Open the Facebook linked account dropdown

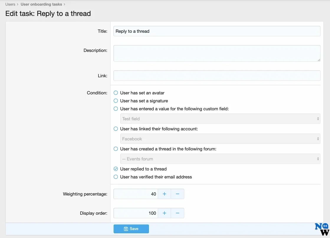coord(220,139)
